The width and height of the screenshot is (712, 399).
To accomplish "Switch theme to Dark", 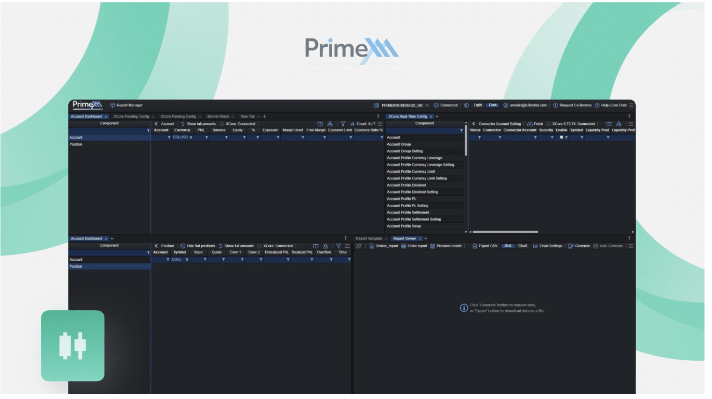I will [493, 105].
